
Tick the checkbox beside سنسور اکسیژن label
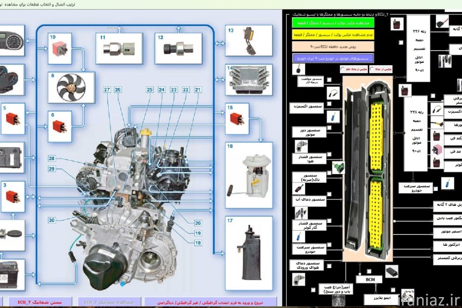pyautogui.click(x=329, y=103)
